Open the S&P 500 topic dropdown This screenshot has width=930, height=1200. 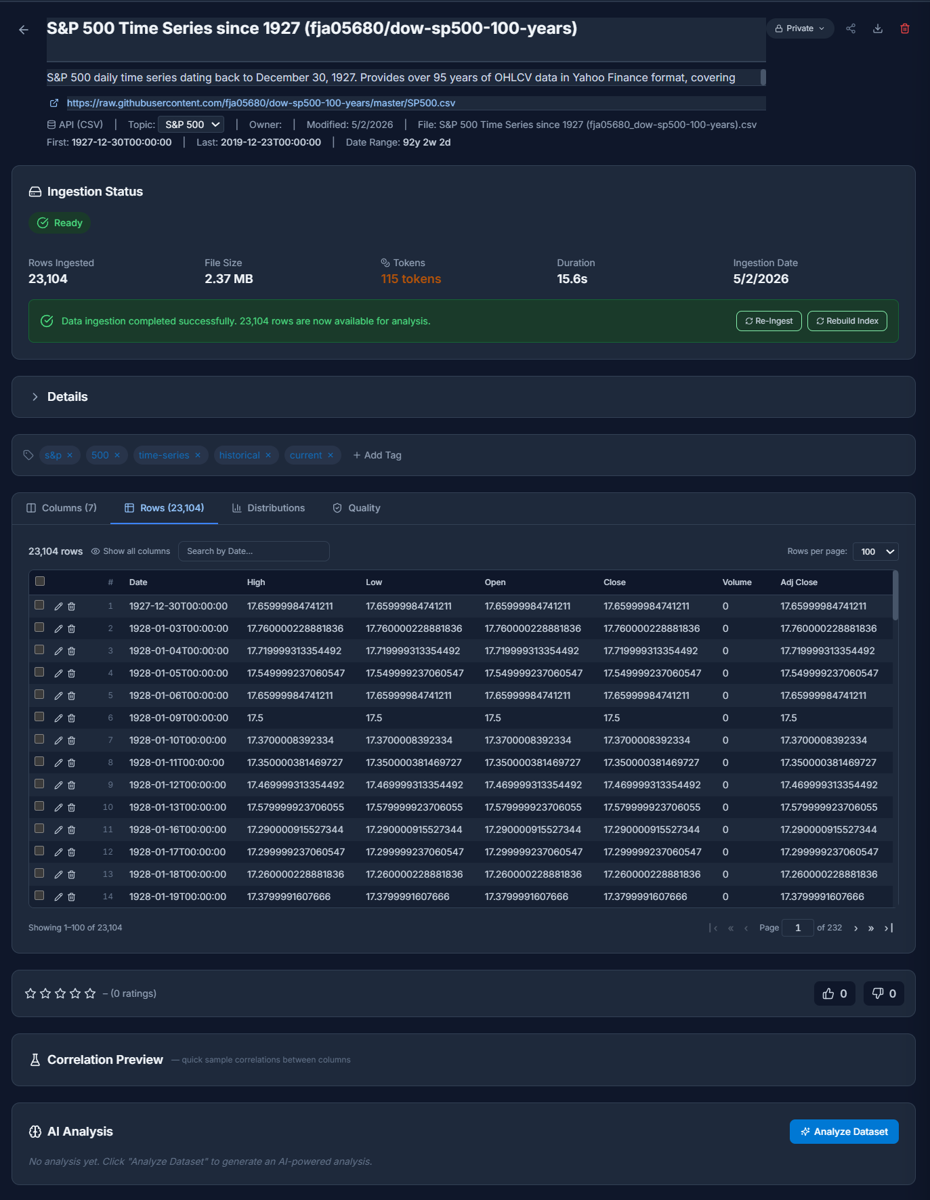tap(191, 125)
